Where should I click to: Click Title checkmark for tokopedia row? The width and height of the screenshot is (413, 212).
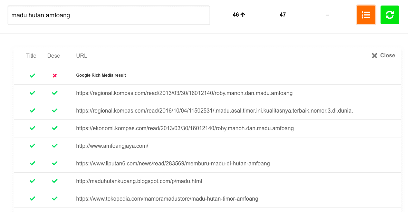point(32,199)
